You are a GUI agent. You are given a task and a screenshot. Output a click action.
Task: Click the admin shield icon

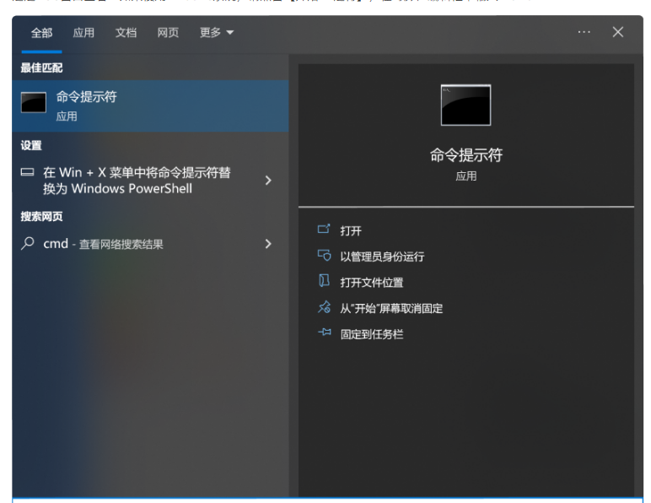point(325,255)
